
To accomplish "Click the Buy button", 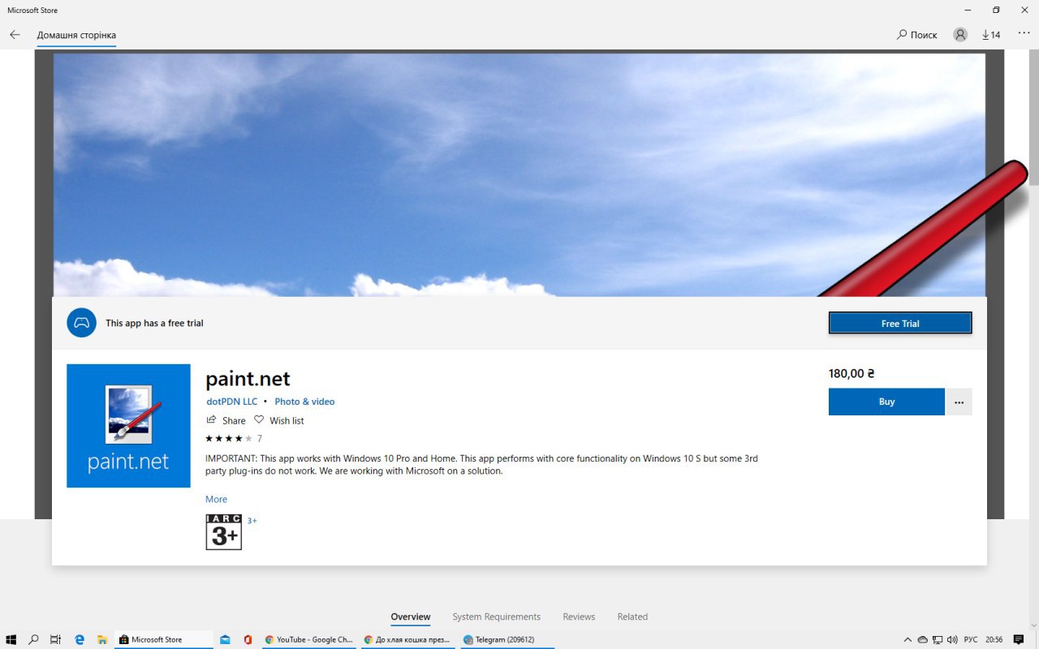I will pos(886,402).
